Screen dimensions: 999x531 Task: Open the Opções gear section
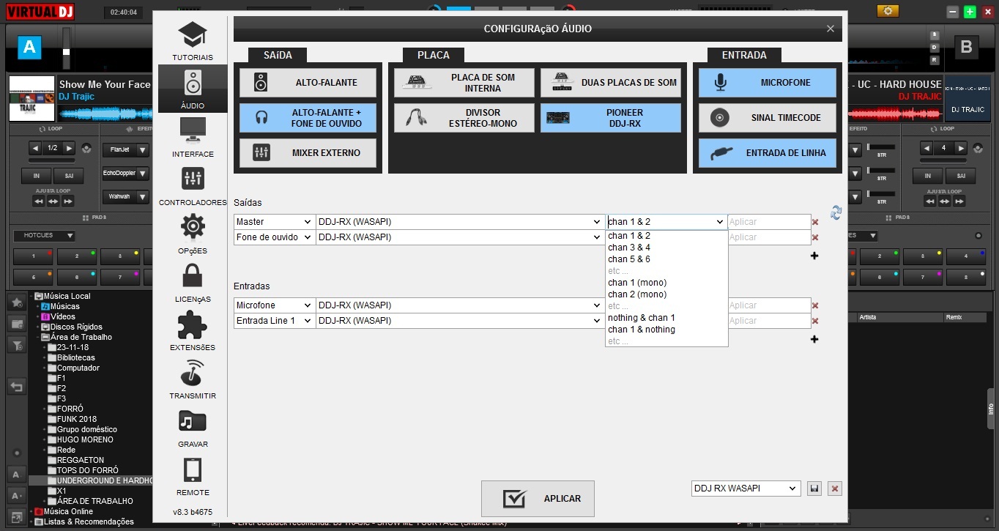coord(193,234)
